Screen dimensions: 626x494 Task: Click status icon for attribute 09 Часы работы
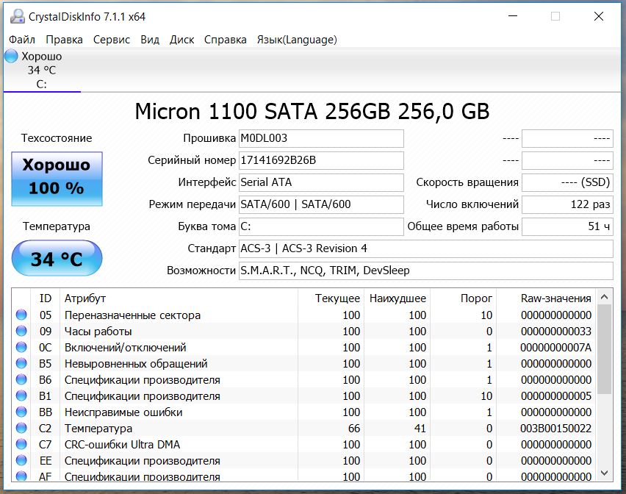[21, 331]
